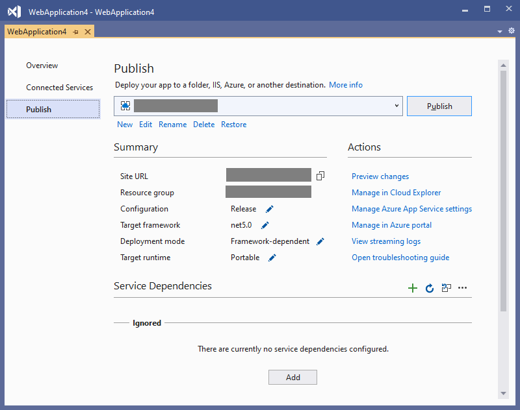Click the redacted Site URL value
Viewport: 520px width, 410px height.
click(268, 175)
